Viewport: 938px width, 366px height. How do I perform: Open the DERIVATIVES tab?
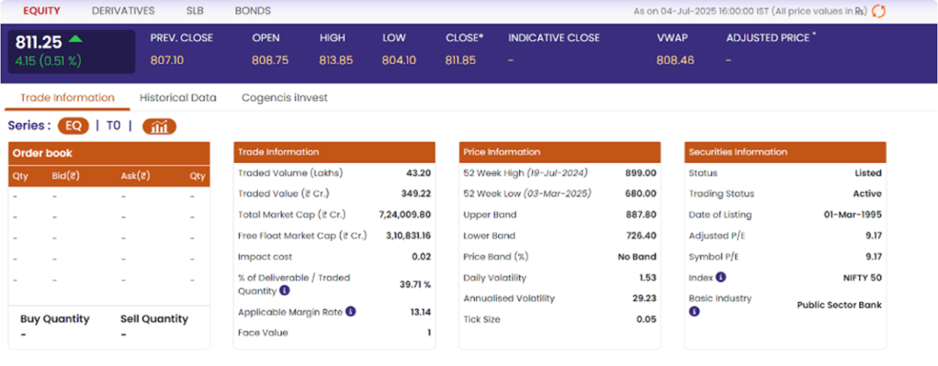(x=124, y=11)
